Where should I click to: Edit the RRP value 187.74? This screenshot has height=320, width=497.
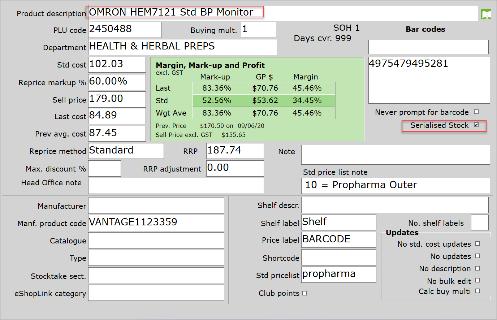pyautogui.click(x=235, y=151)
